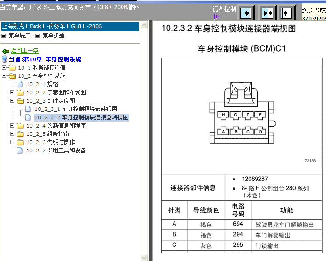Click the 连接器部件信息 cell
The image size is (326, 261).
coord(193,188)
